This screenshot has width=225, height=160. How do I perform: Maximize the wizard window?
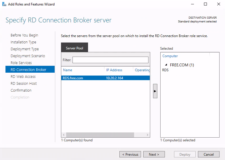[205, 4]
